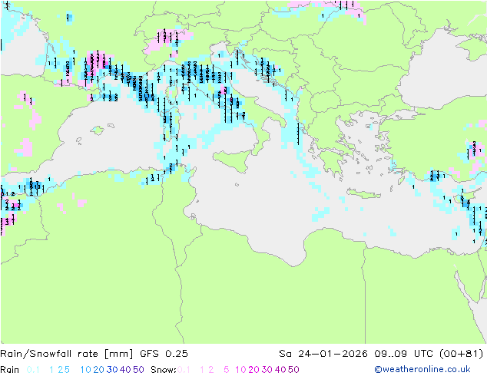The width and height of the screenshot is (487, 376).
Task: Click the 'Rain/Snowfall rate [mm]' title text
Action: coord(67,354)
